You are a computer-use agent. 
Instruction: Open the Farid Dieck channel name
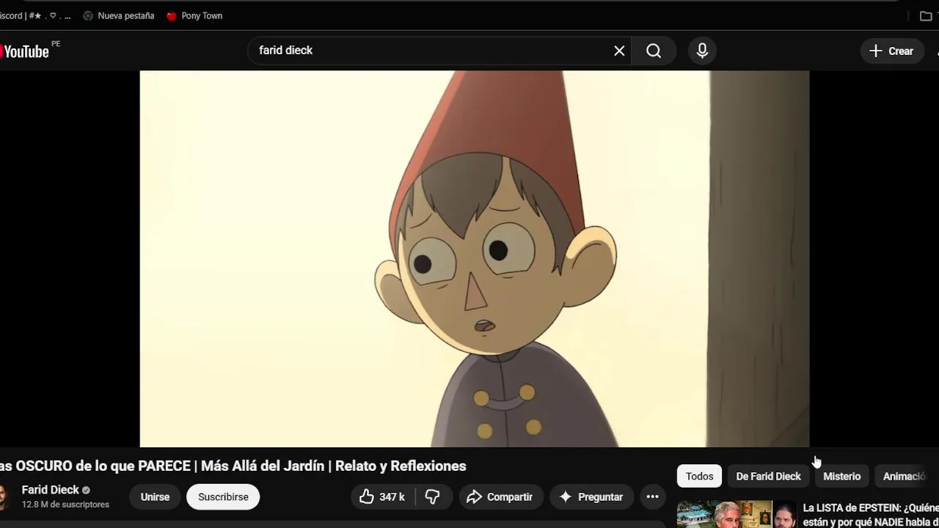tap(50, 490)
